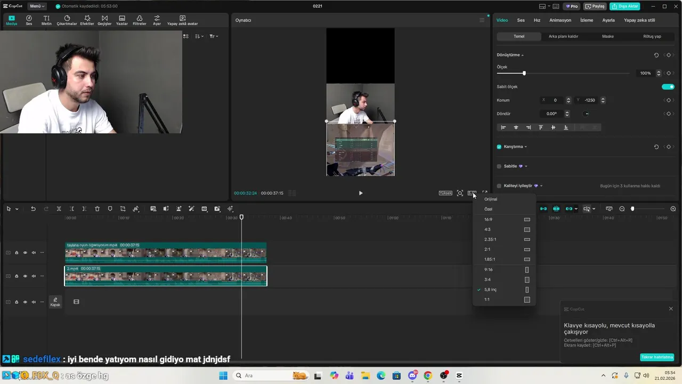Click the Paylaş share button

point(595,6)
